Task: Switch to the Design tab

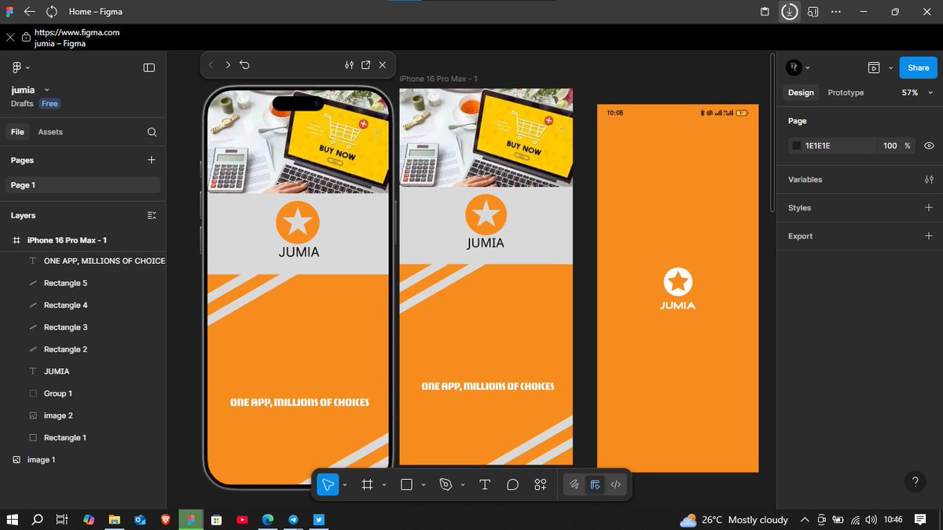Action: pos(801,93)
